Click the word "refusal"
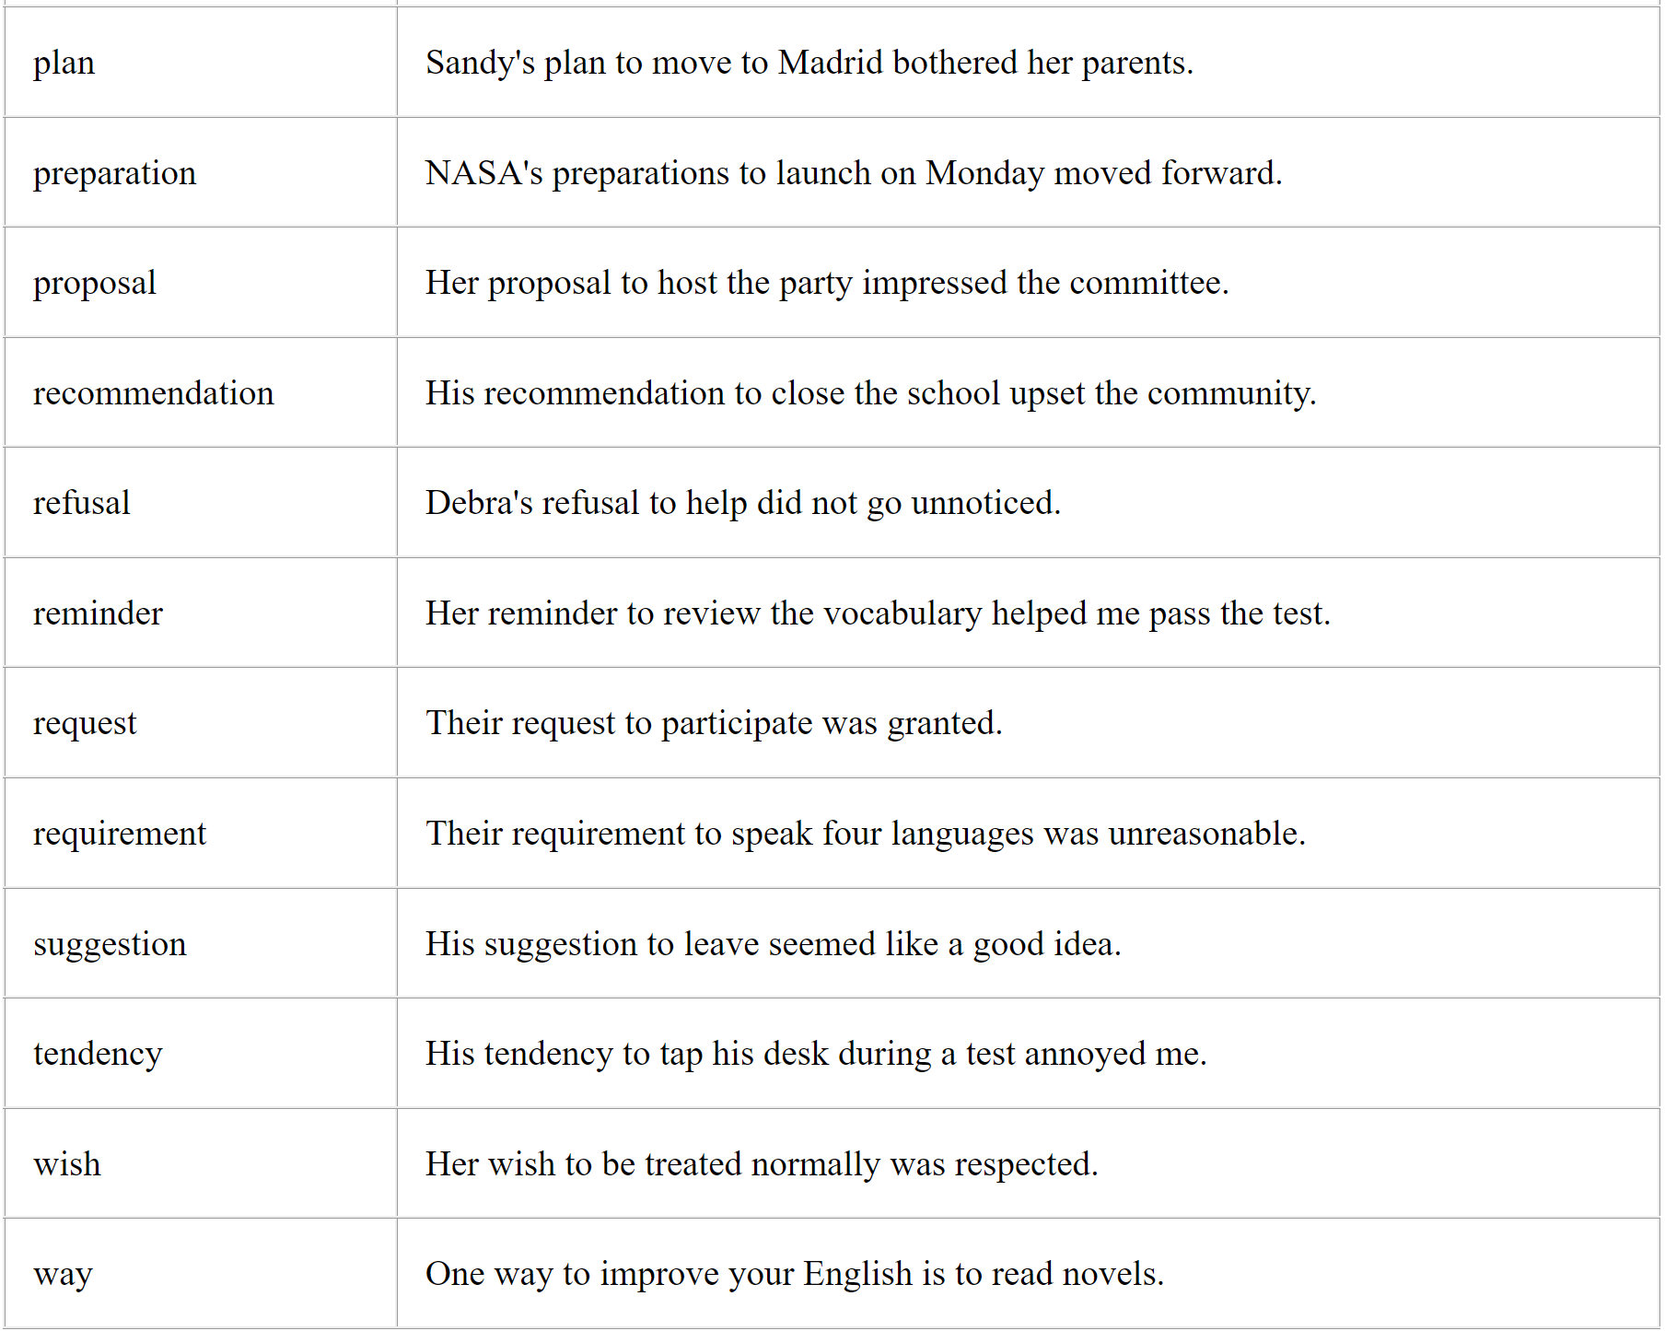This screenshot has width=1665, height=1331. pyautogui.click(x=82, y=503)
